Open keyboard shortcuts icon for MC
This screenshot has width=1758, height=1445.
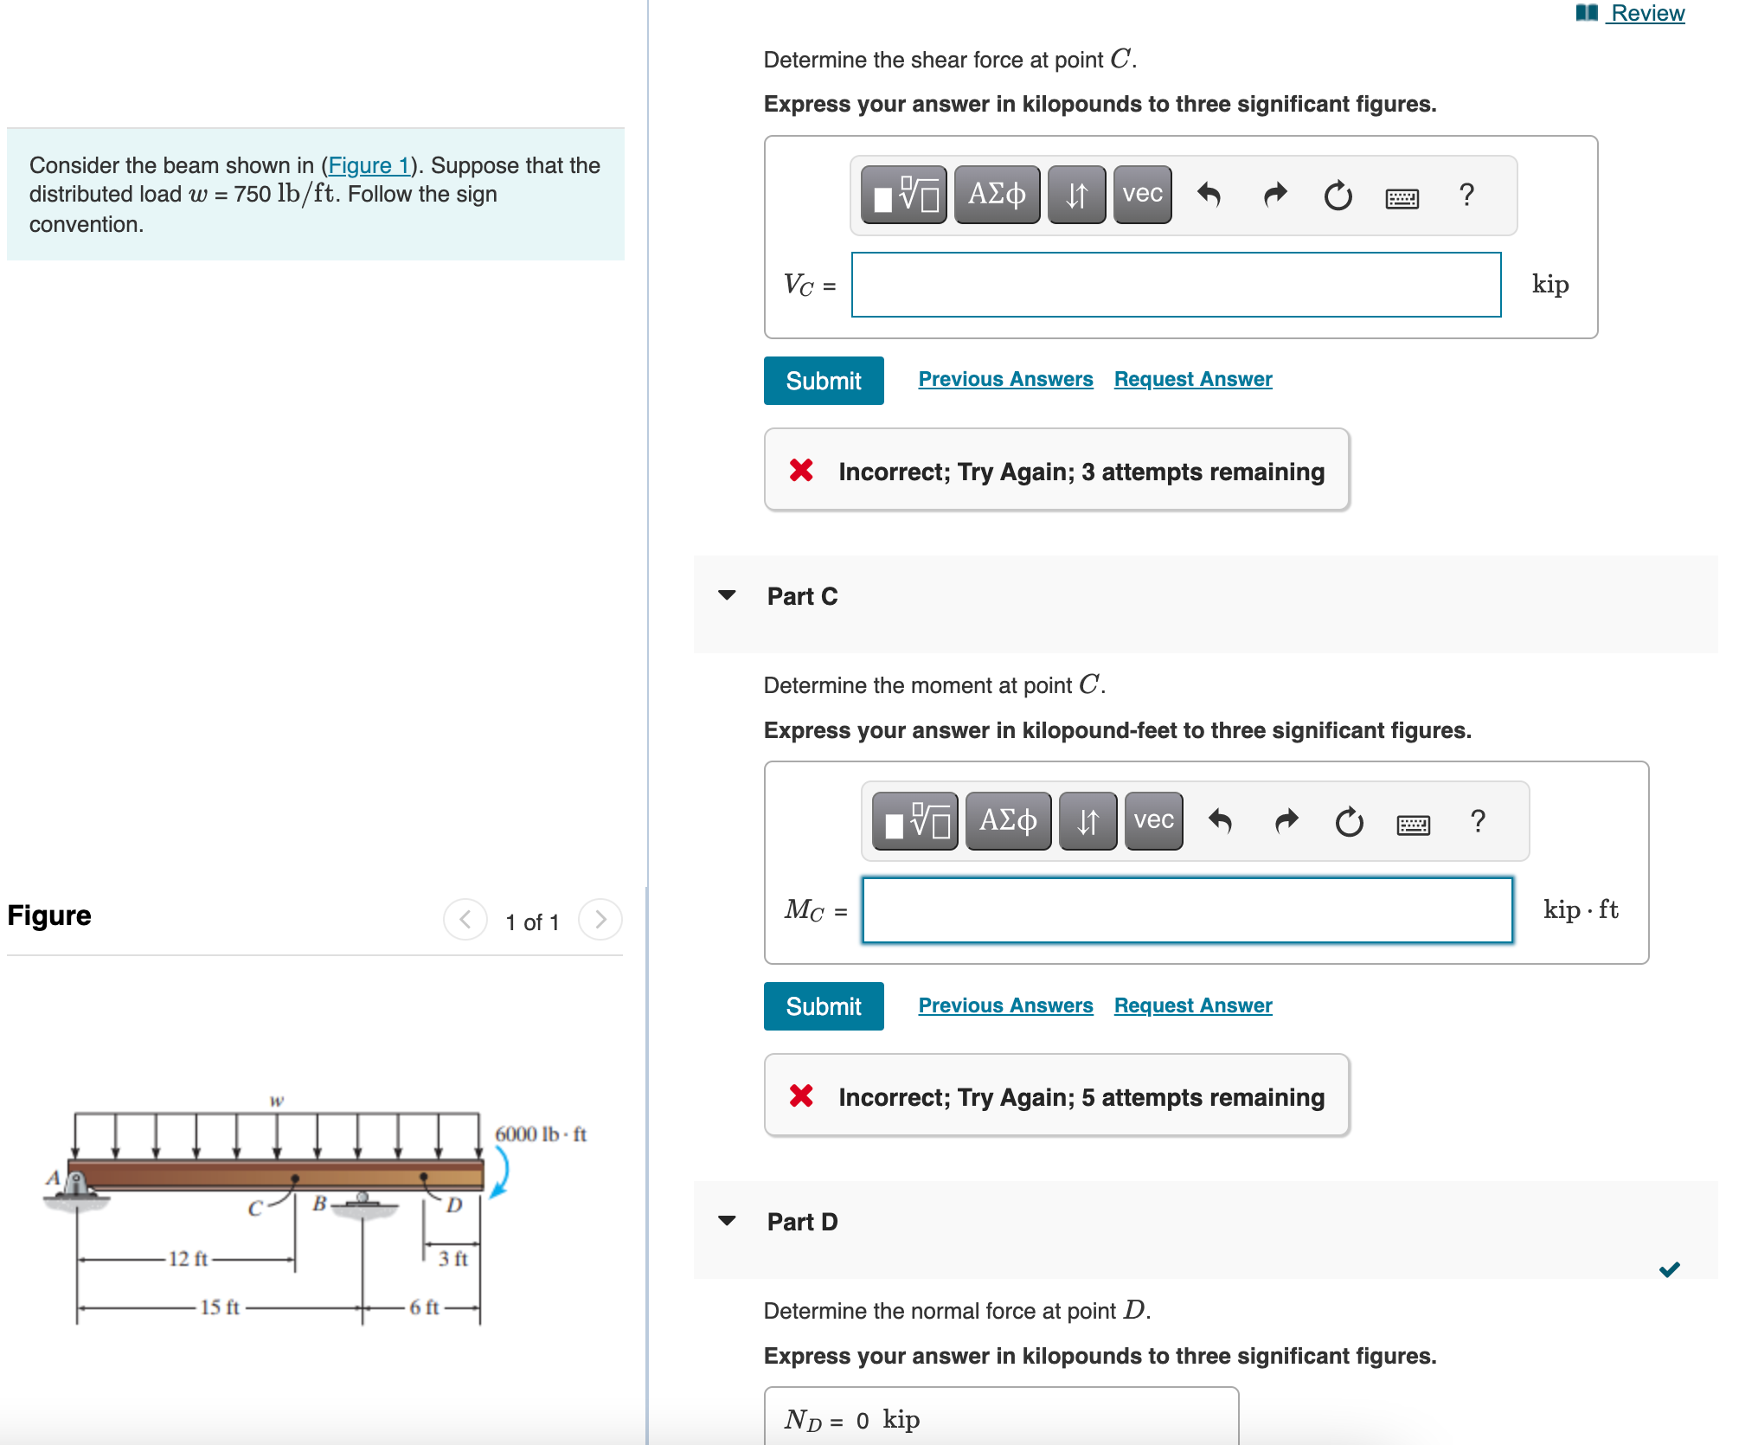(1413, 823)
